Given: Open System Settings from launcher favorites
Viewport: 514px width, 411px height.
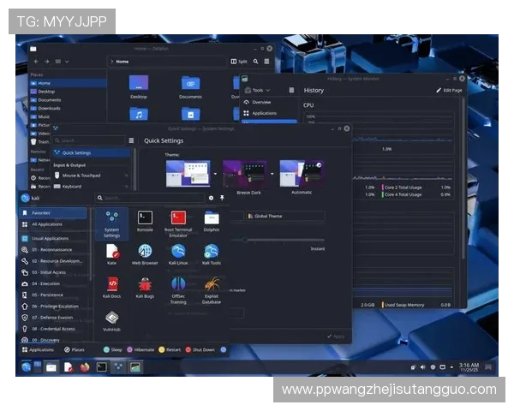Looking at the screenshot, I should pyautogui.click(x=111, y=223).
